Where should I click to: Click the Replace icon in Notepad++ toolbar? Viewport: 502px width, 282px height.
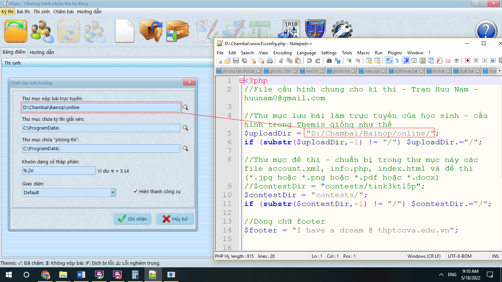click(338, 61)
